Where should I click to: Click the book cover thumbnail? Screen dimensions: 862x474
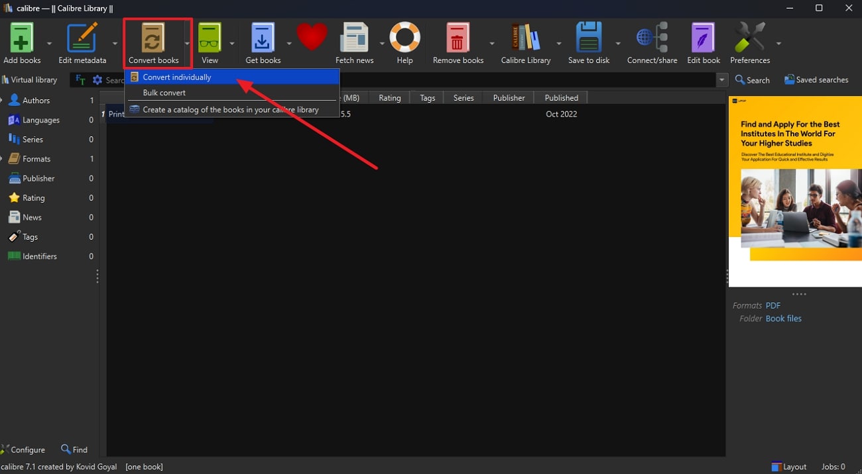coord(795,192)
